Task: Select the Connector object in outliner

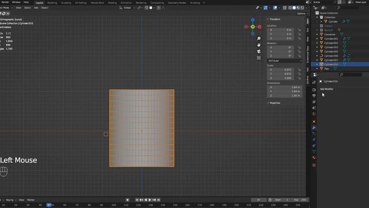Action: point(329,35)
